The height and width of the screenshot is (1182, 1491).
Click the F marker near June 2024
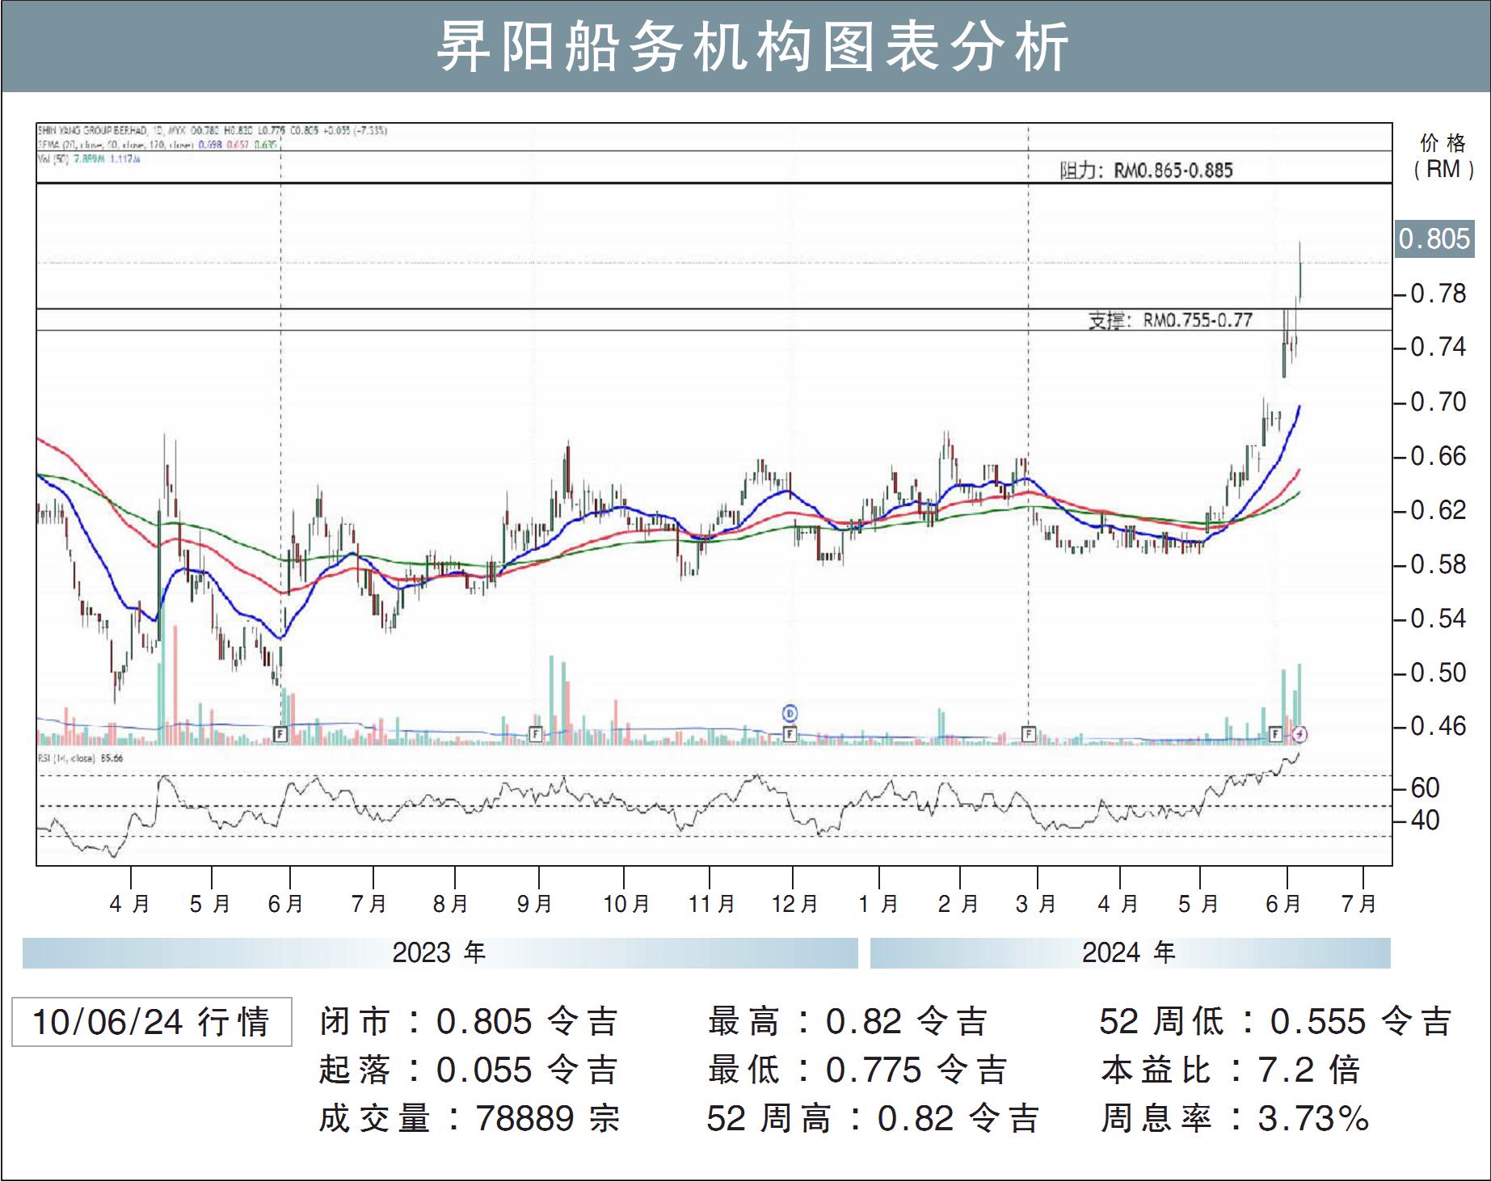click(x=1275, y=734)
